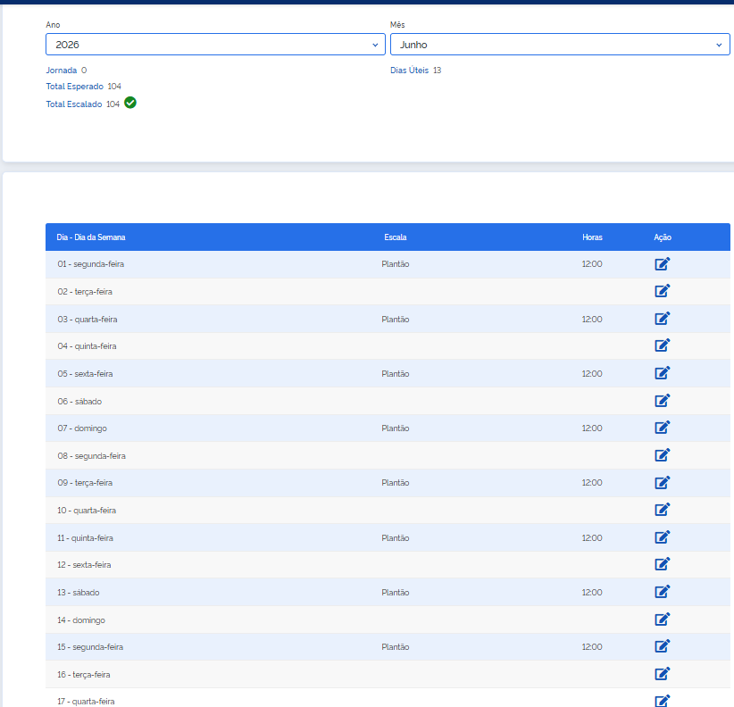Edit the 05 - sexta-feira row
Screen dimensions: 734x707
coord(662,373)
